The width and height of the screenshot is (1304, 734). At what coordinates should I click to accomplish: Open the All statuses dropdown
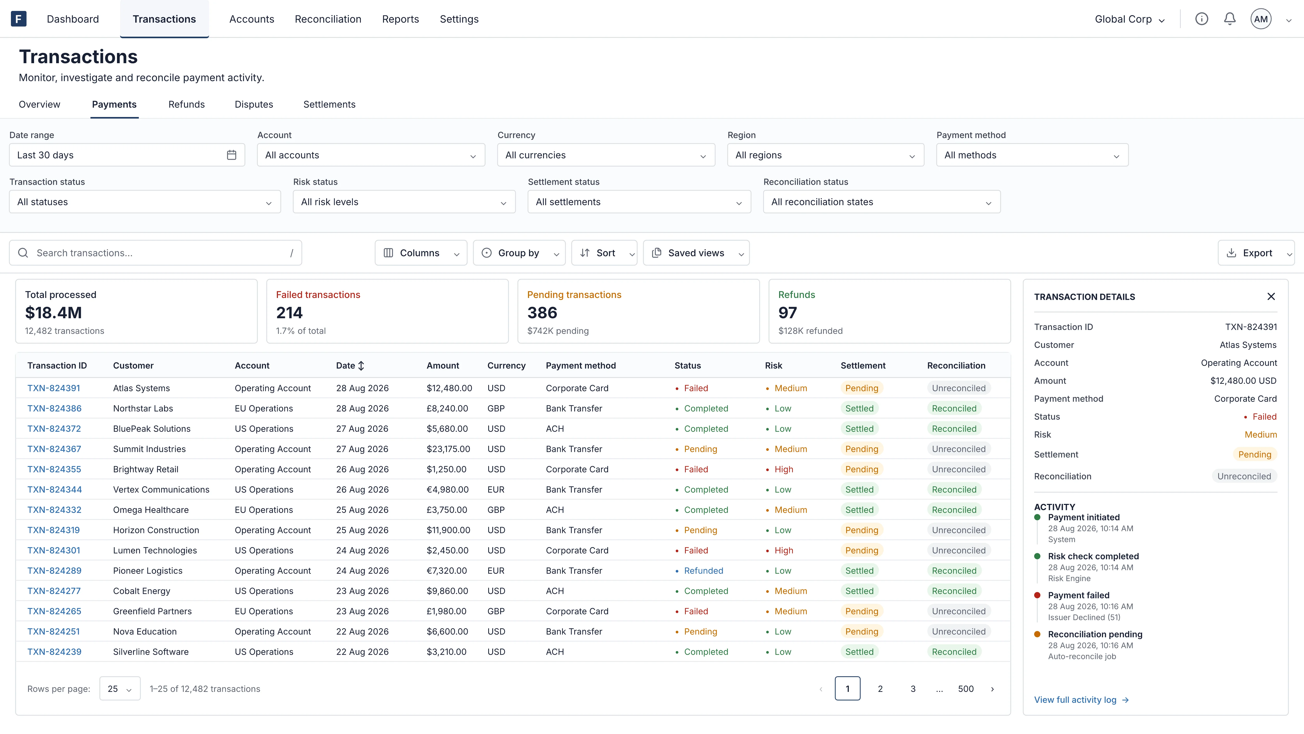tap(145, 202)
